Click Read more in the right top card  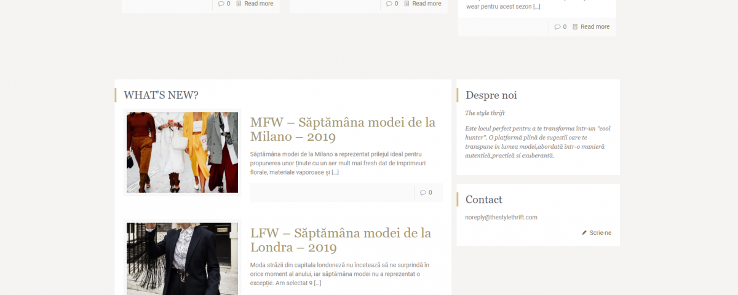point(595,27)
